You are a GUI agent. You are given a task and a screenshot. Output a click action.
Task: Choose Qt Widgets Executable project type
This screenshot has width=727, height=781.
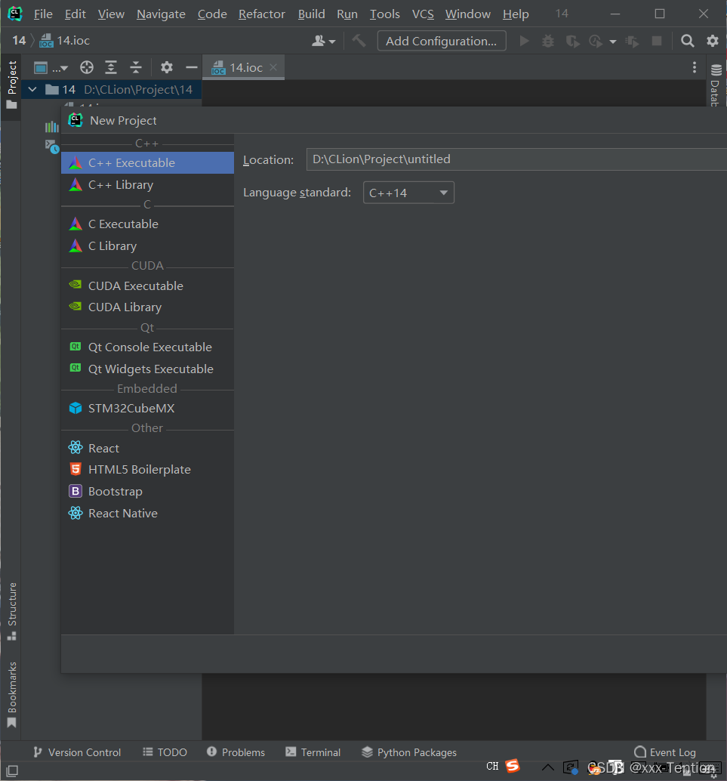150,369
